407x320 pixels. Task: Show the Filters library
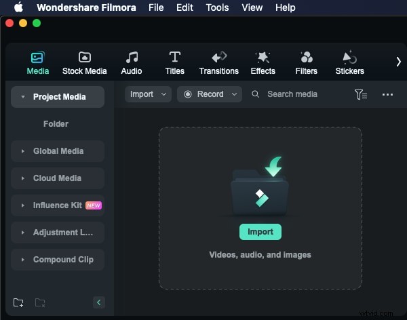(306, 63)
